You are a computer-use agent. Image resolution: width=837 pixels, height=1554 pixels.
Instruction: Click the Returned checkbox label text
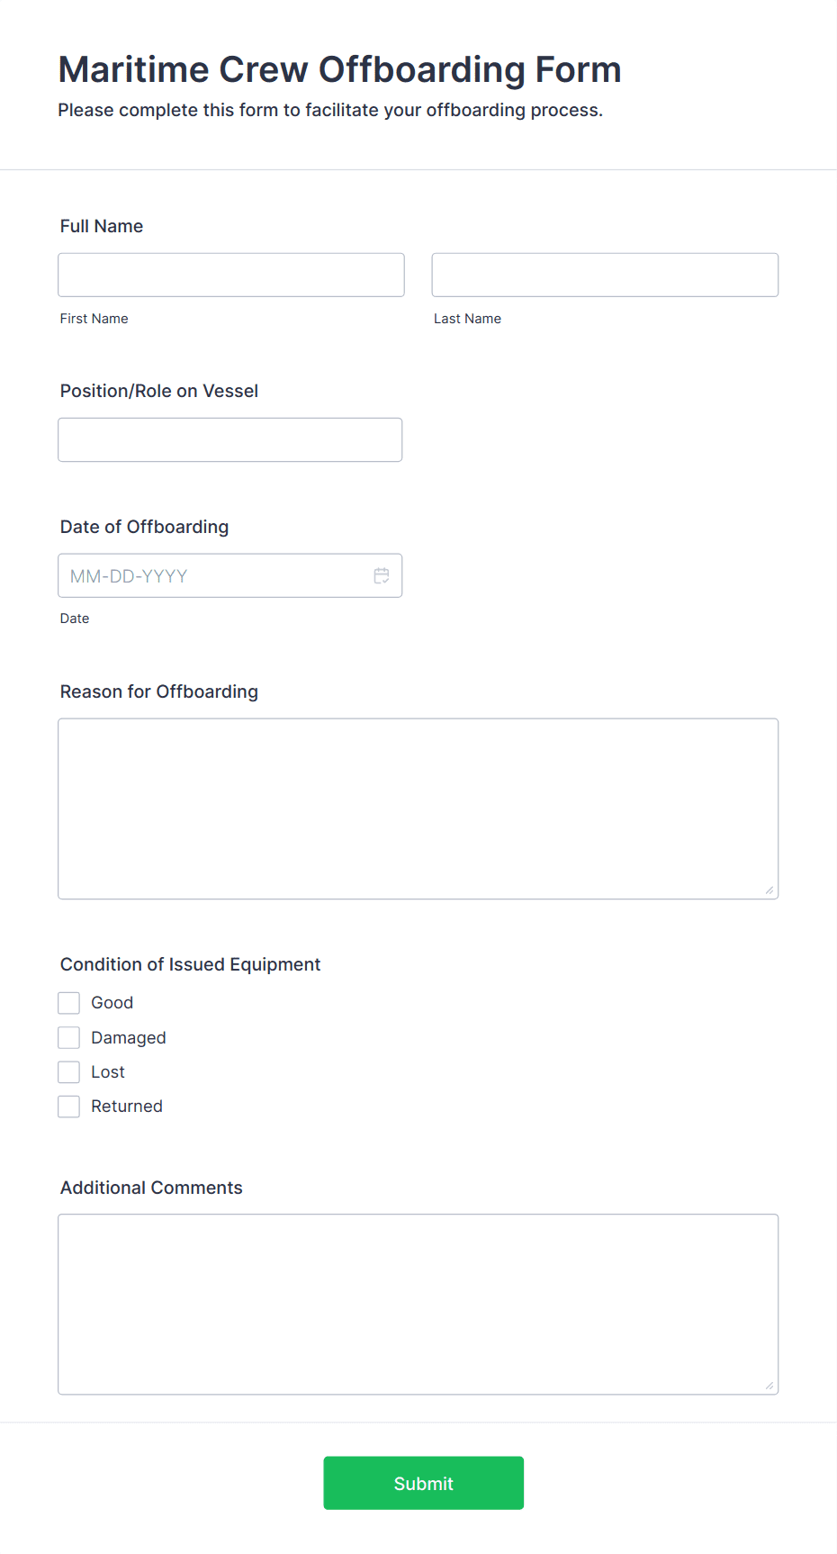click(126, 1106)
